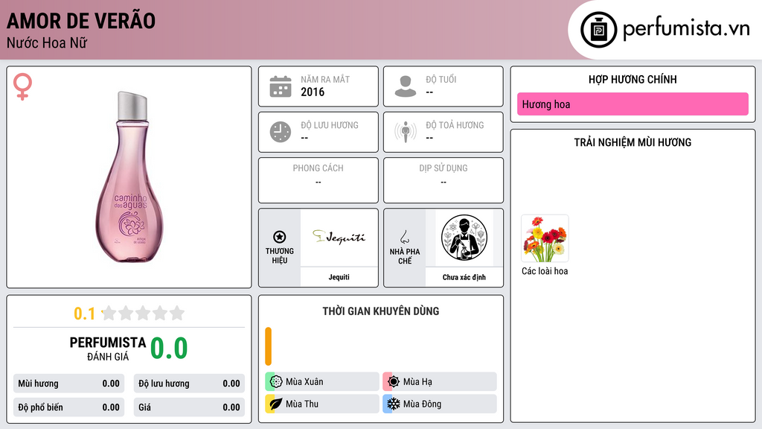Select the Mùa Đông season row
This screenshot has height=429, width=762.
[x=440, y=404]
